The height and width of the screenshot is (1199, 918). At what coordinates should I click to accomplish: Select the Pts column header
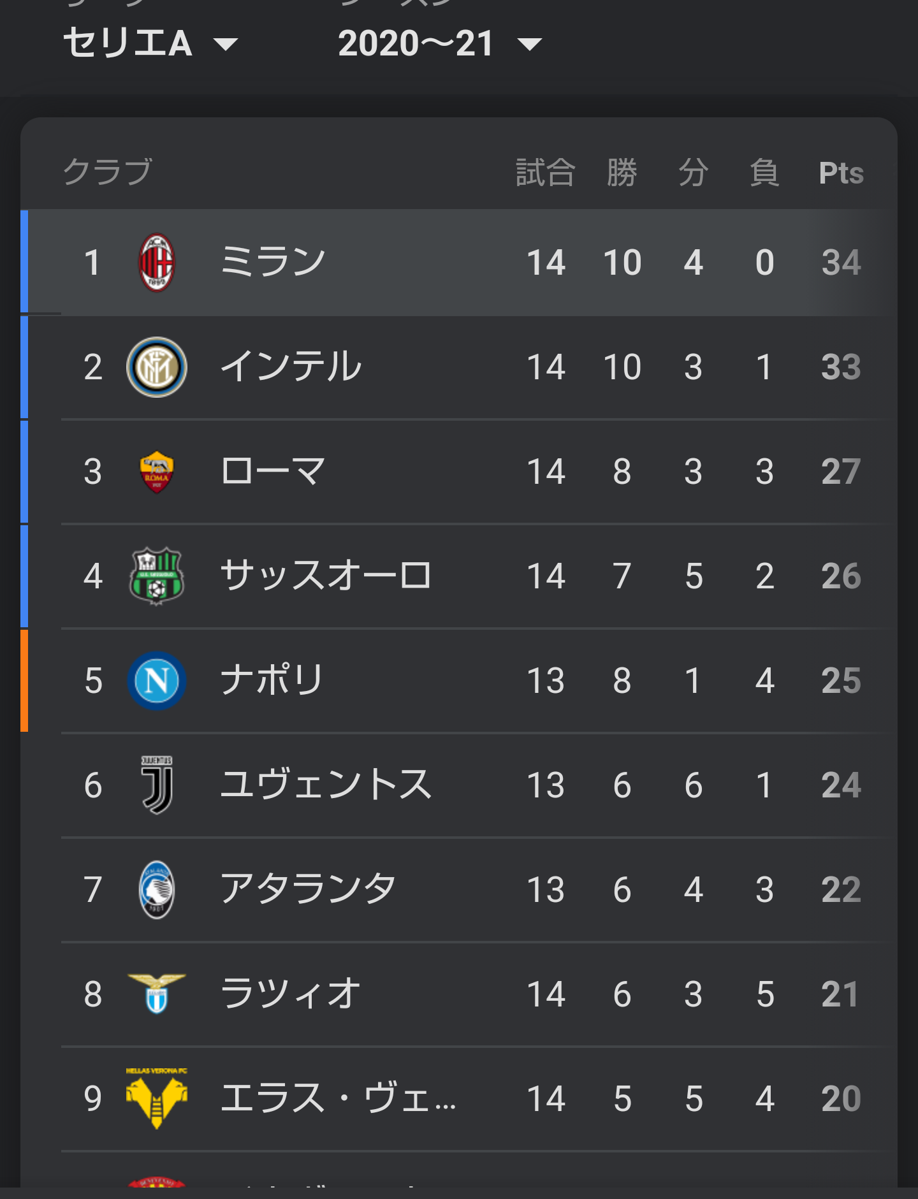click(x=841, y=173)
